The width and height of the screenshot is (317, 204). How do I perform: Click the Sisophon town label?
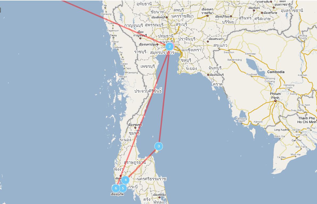tap(229, 52)
